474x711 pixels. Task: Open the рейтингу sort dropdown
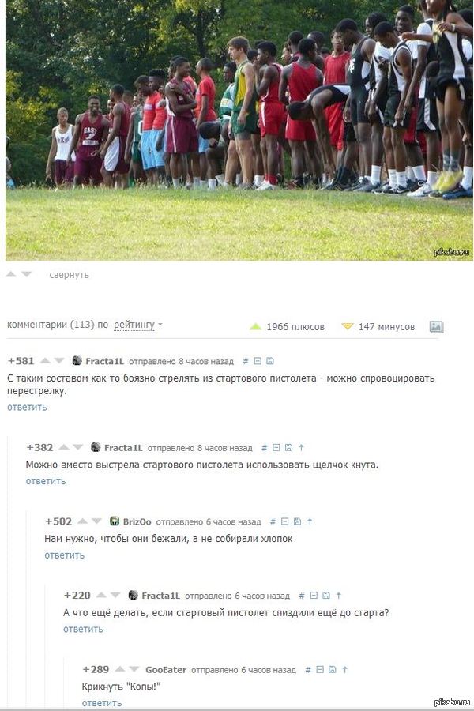click(x=134, y=325)
